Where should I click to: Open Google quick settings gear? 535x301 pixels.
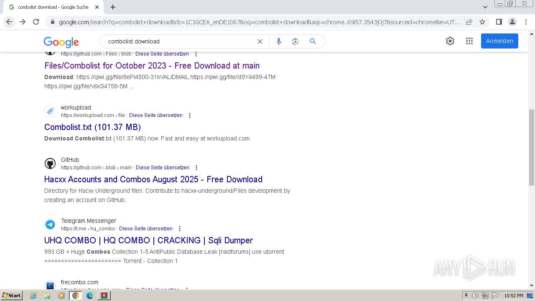(450, 41)
